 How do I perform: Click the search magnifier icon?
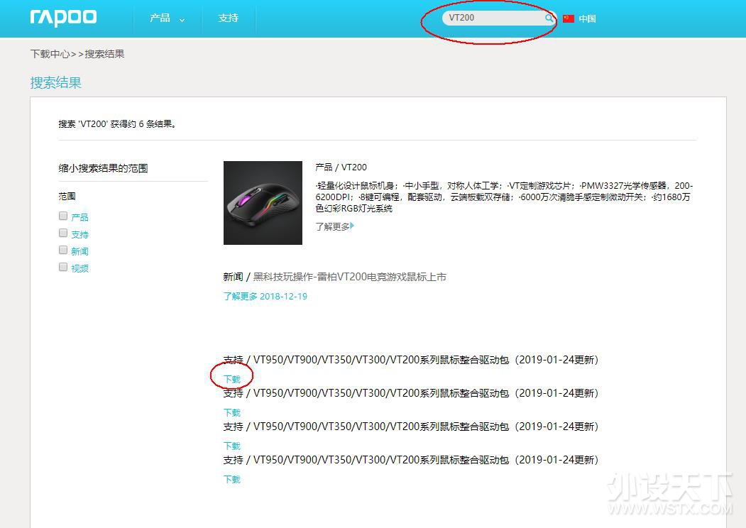pyautogui.click(x=549, y=18)
